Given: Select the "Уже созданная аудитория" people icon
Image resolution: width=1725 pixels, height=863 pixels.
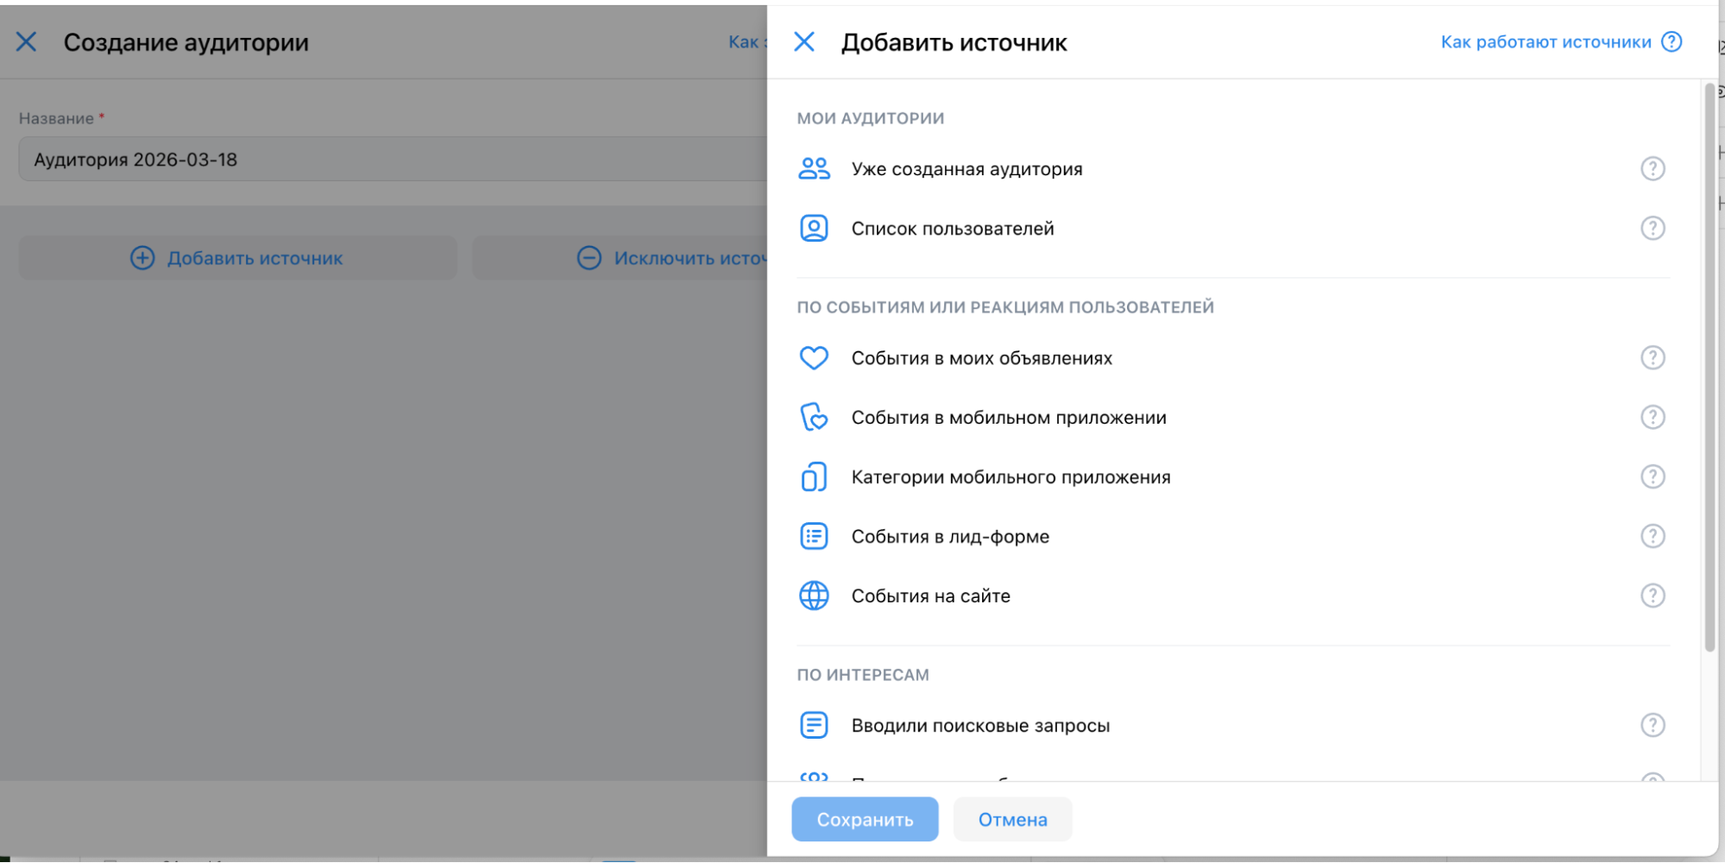Looking at the screenshot, I should [x=813, y=168].
